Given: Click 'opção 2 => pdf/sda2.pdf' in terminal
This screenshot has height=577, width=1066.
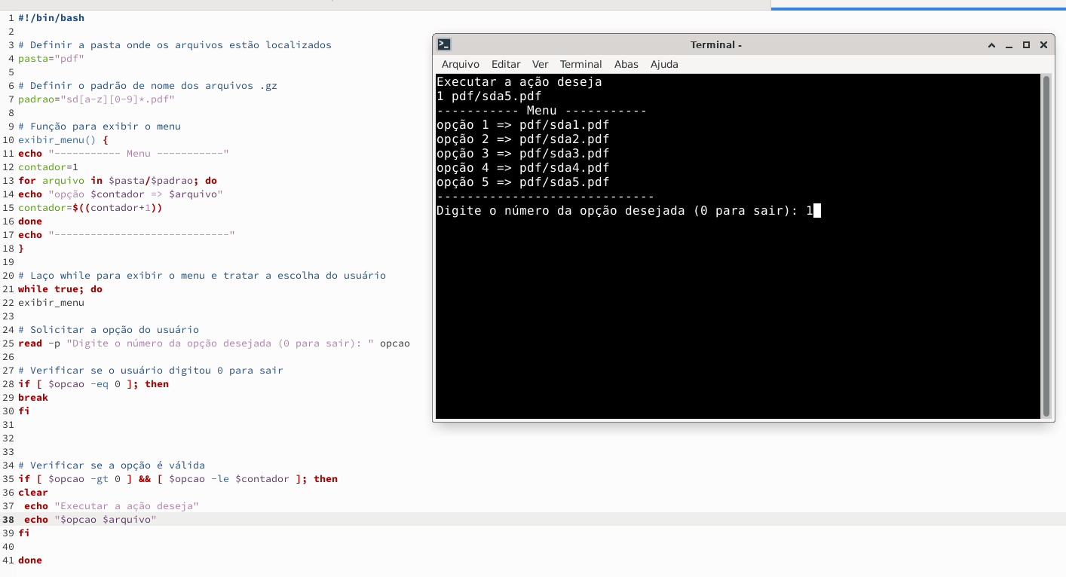Looking at the screenshot, I should [x=523, y=139].
